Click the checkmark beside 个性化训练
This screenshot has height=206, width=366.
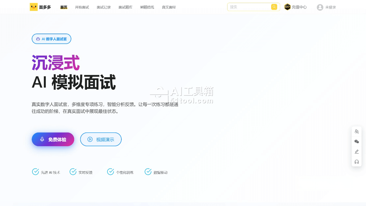110,172
